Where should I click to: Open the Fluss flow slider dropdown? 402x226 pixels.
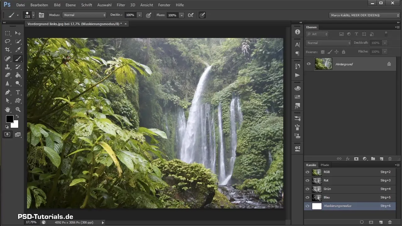182,15
